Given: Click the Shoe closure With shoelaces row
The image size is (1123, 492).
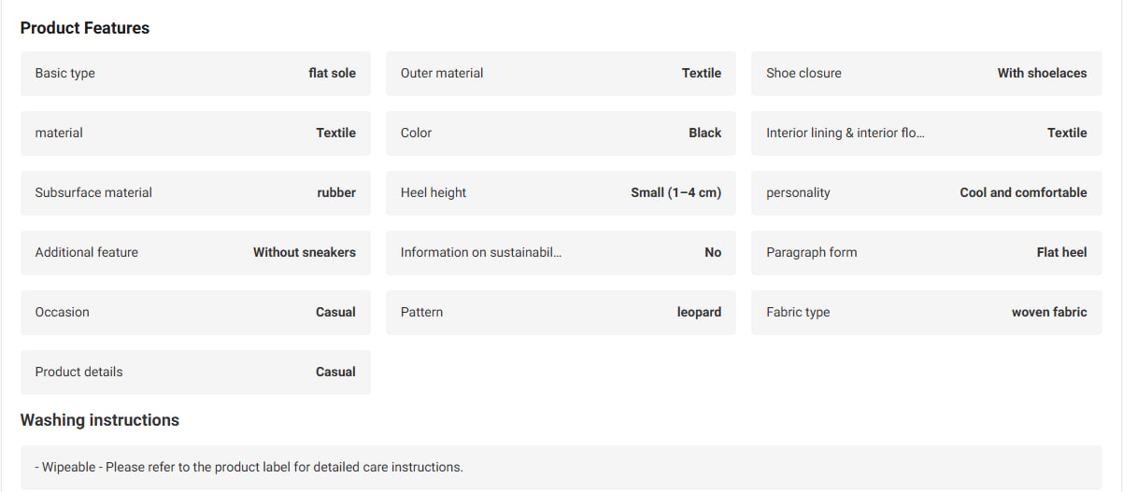Looking at the screenshot, I should (x=927, y=73).
